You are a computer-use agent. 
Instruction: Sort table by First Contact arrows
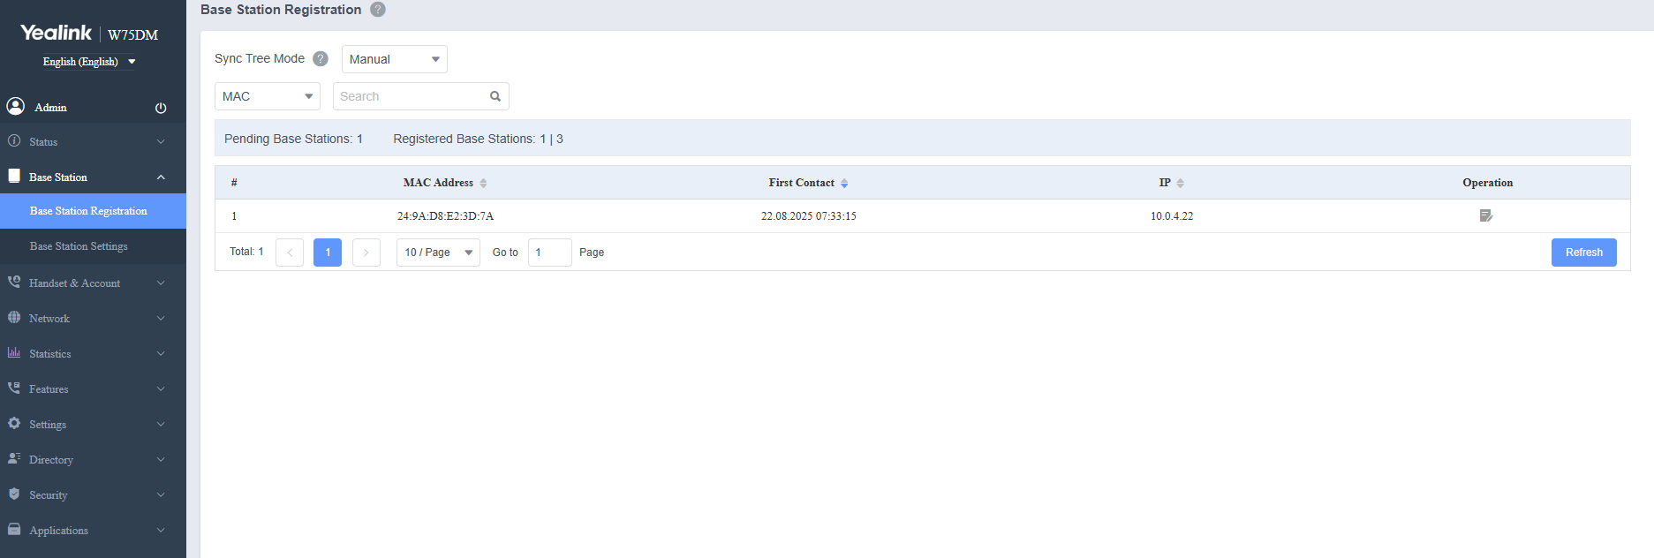click(x=844, y=183)
